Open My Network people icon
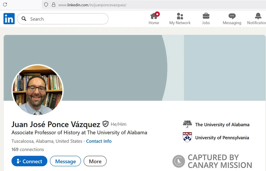This screenshot has width=266, height=171. pyautogui.click(x=180, y=16)
